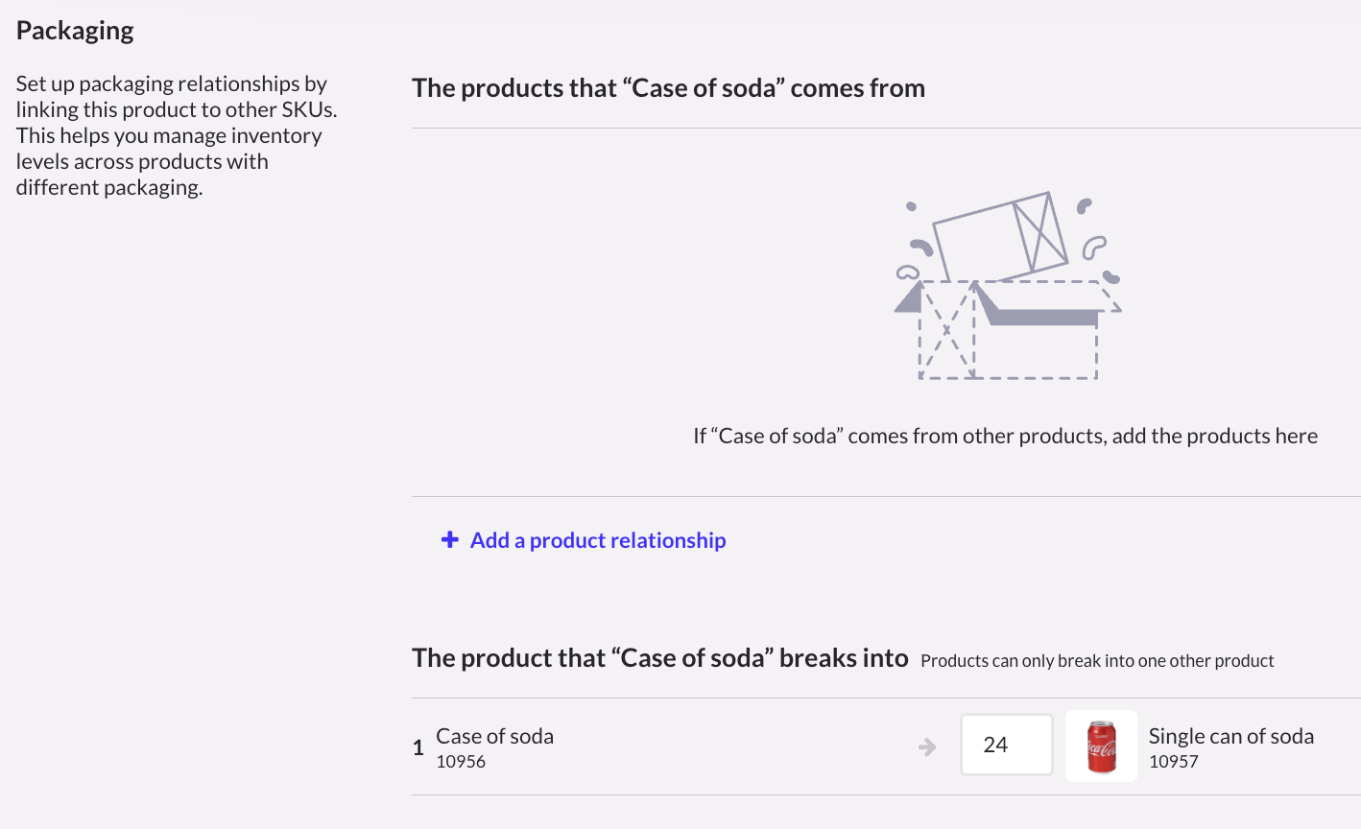Image resolution: width=1361 pixels, height=829 pixels.
Task: Click the dark shaded flap of open box
Action: point(1041,317)
